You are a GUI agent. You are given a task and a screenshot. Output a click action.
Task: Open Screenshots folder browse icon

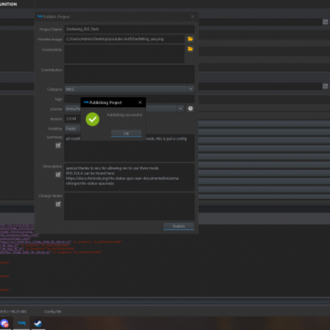click(x=190, y=49)
